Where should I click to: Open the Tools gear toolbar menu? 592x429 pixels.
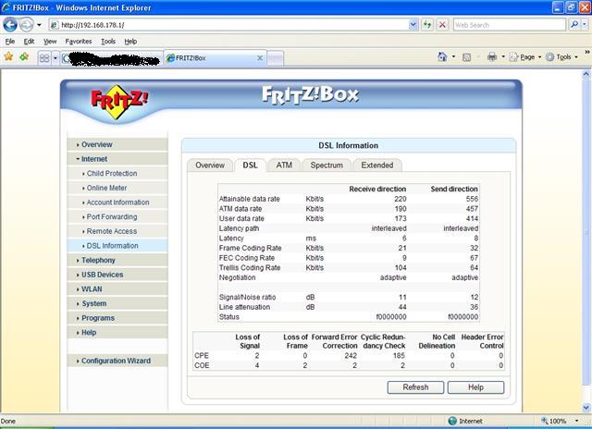click(561, 57)
